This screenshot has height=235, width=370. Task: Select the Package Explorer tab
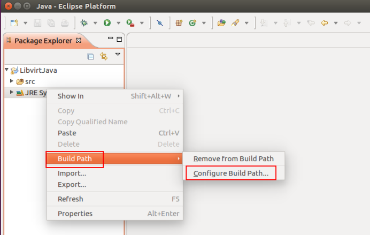coord(43,41)
